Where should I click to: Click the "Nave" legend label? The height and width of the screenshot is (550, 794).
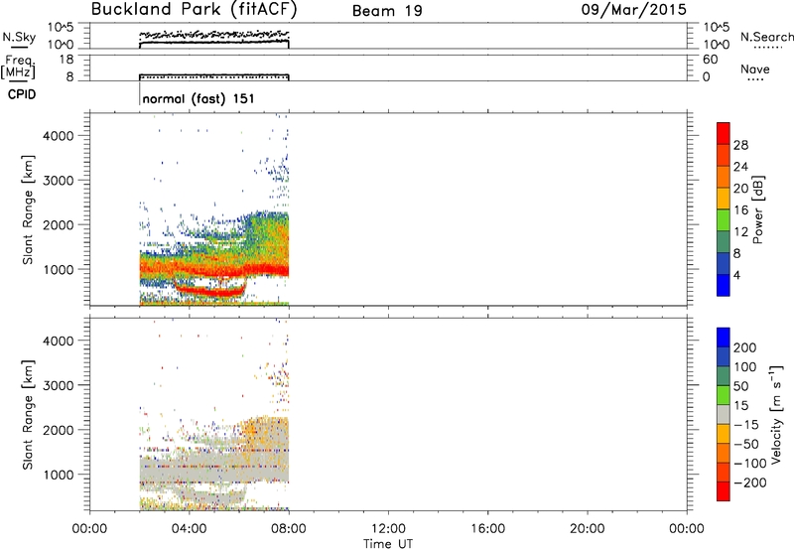pyautogui.click(x=755, y=69)
